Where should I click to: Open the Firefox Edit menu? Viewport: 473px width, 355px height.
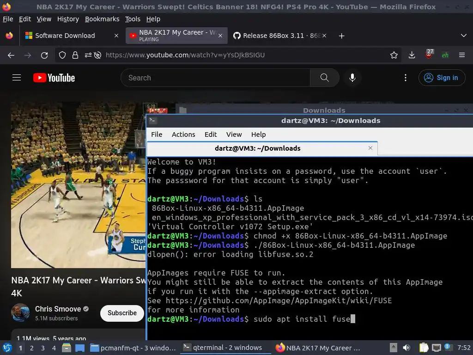tap(25, 19)
